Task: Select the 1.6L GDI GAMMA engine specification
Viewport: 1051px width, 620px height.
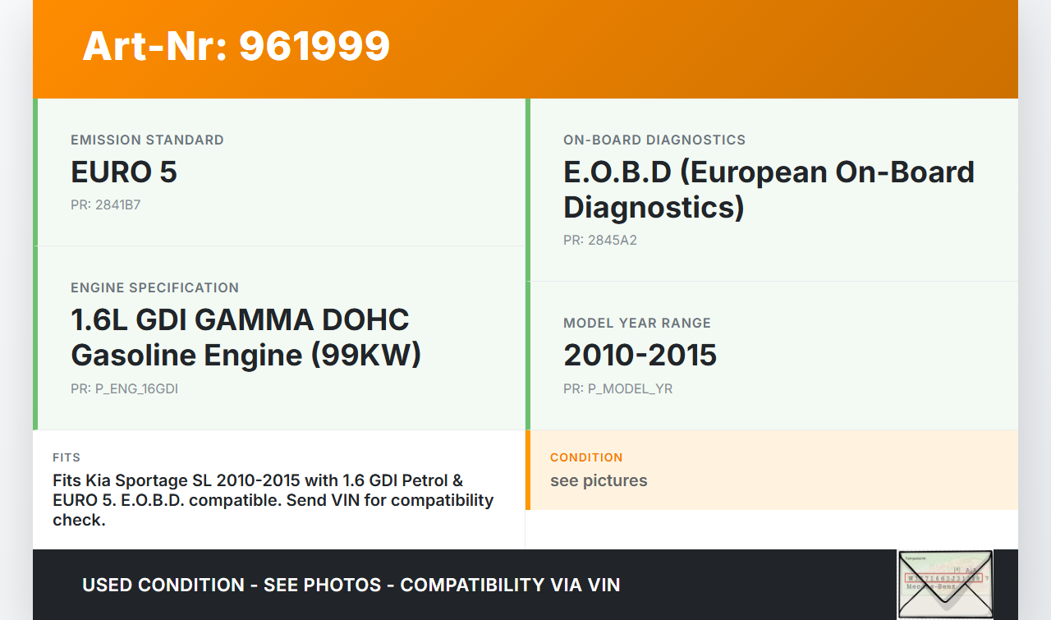Action: pyautogui.click(x=246, y=338)
